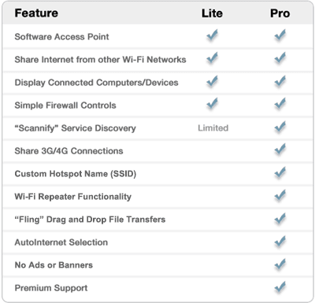
Task: Click the Pro checkmark for AutoInternet Selection
Action: (x=280, y=241)
